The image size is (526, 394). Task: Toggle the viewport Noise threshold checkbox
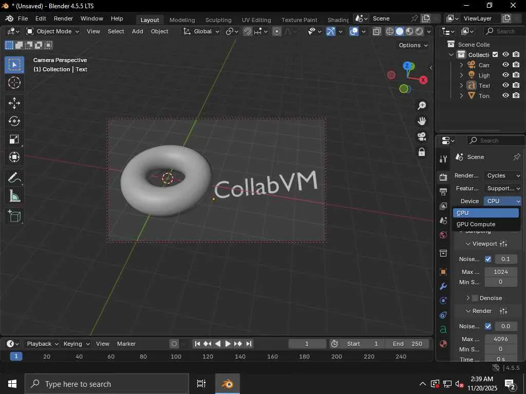point(488,259)
